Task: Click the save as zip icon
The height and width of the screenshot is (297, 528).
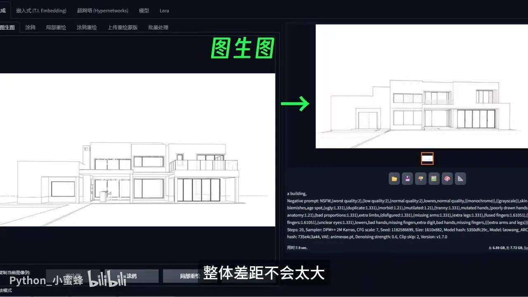Action: coord(420,178)
